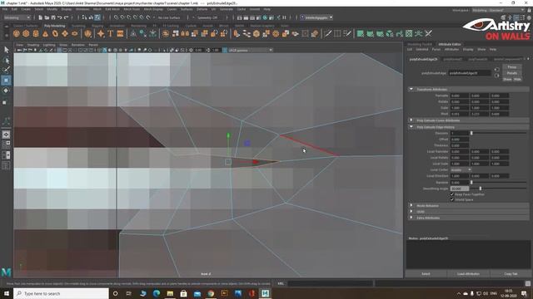The width and height of the screenshot is (533, 299).
Task: Select the Polygon Cone shelf icon
Action: [x=45, y=33]
